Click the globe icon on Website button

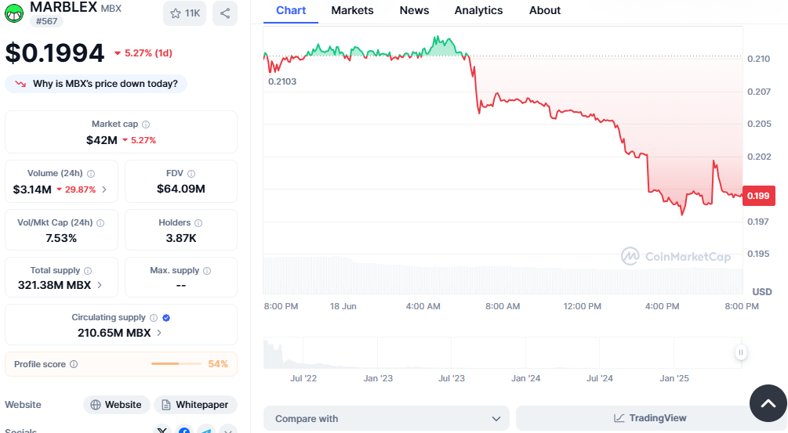pos(96,405)
